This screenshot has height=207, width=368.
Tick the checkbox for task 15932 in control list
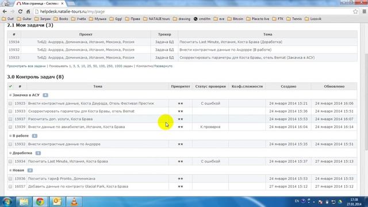click(10, 144)
